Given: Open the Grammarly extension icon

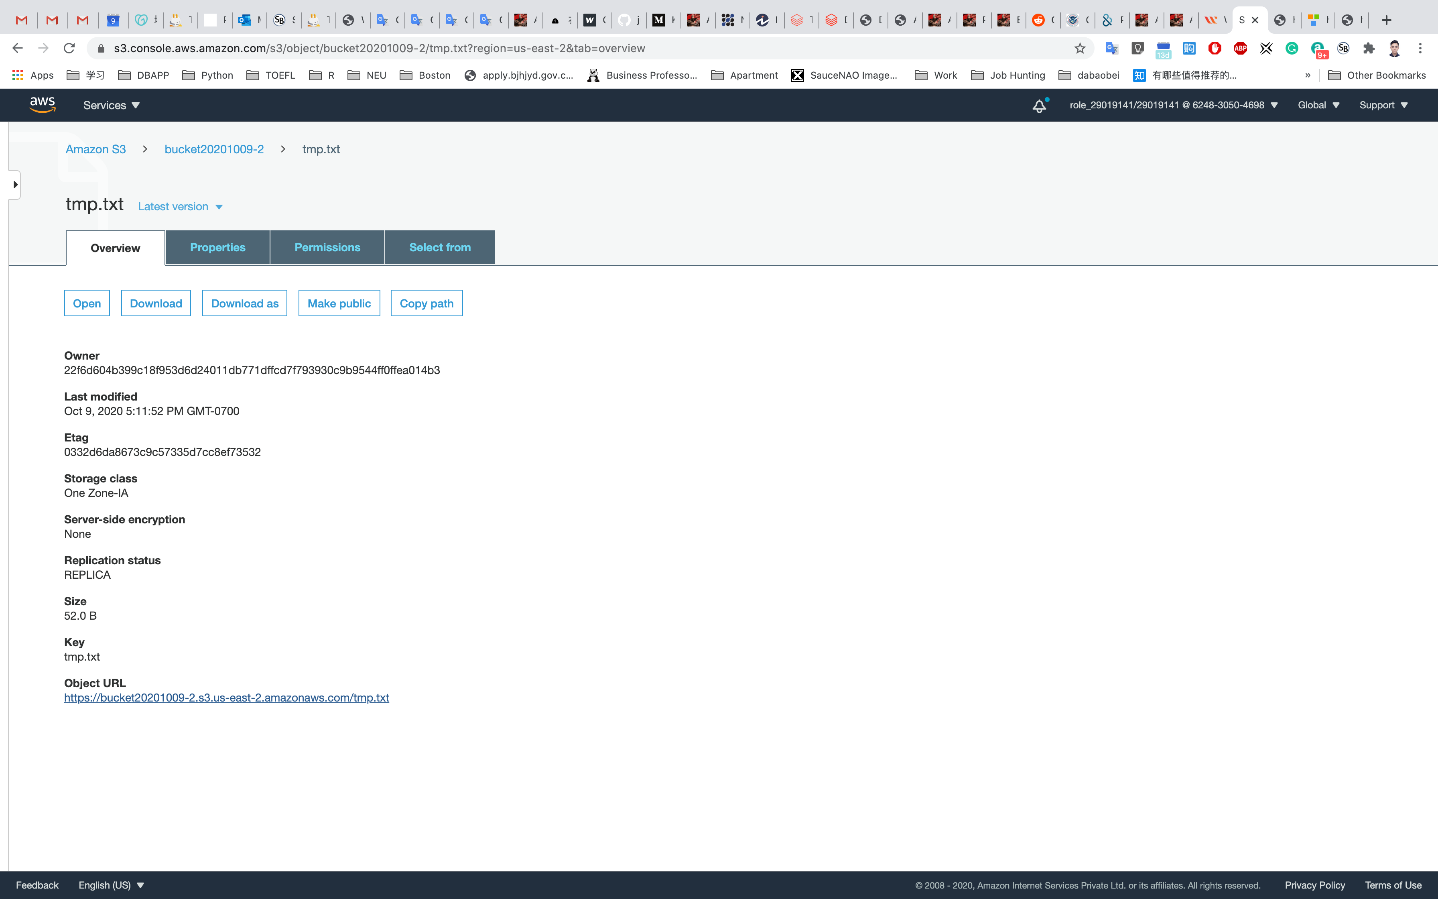Looking at the screenshot, I should pyautogui.click(x=1292, y=48).
